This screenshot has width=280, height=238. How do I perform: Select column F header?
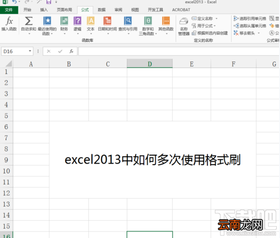tap(233, 64)
